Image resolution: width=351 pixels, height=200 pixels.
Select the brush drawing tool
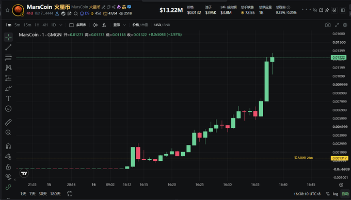8,88
